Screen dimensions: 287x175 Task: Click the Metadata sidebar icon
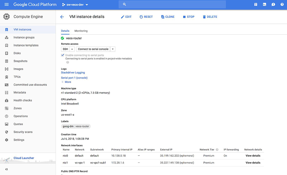[x=7, y=93]
